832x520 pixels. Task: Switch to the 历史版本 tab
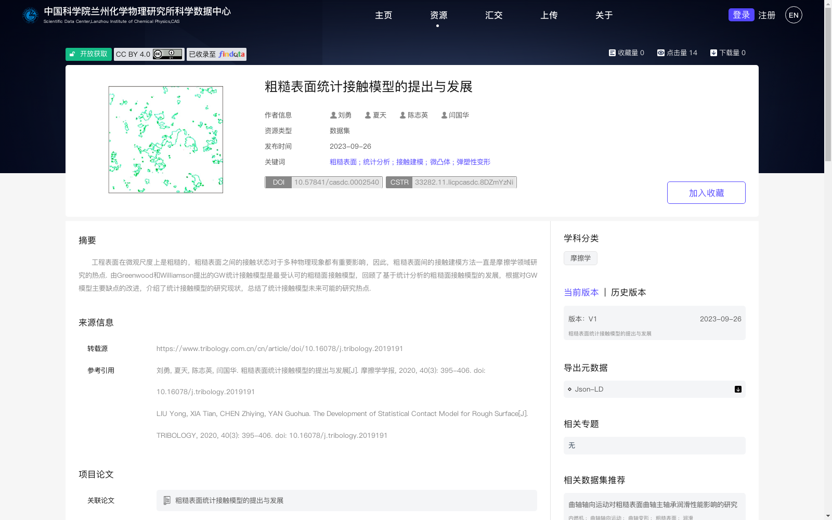[x=628, y=292]
